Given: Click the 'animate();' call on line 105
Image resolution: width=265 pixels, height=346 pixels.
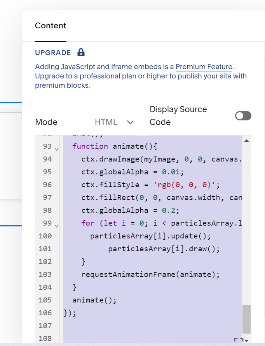Looking at the screenshot, I should pos(94,300).
